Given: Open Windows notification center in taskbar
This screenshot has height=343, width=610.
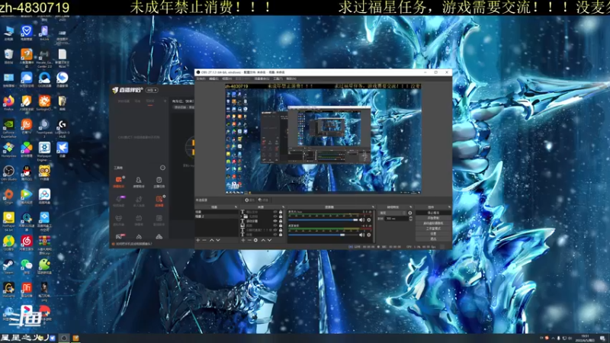Looking at the screenshot, I should (x=602, y=338).
